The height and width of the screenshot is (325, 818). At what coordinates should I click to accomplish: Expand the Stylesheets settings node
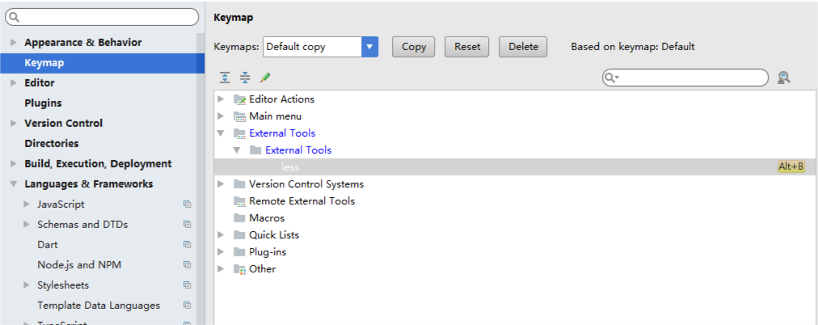coord(27,285)
